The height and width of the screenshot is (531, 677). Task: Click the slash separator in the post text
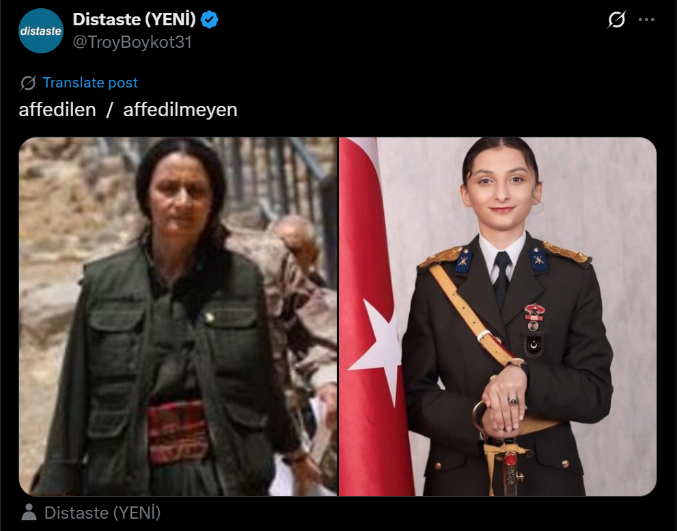pyautogui.click(x=109, y=110)
